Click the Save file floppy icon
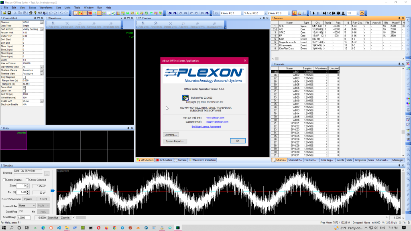The height and width of the screenshot is (231, 411). click(x=9, y=13)
